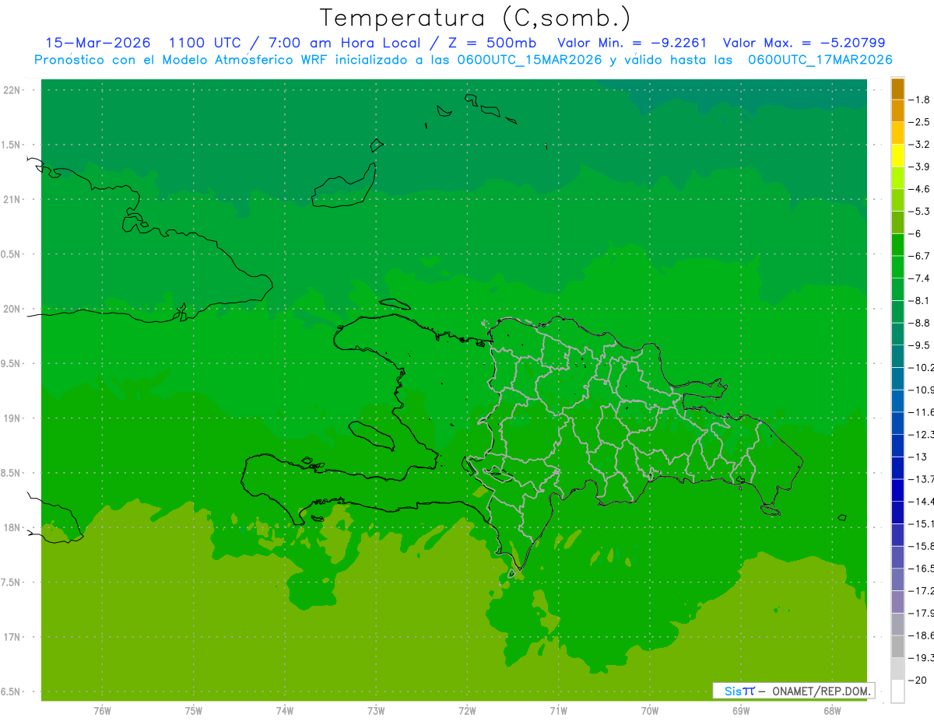Screen dimensions: 934x721
Task: Click the orange swatch above -1.8
Action: coord(897,89)
